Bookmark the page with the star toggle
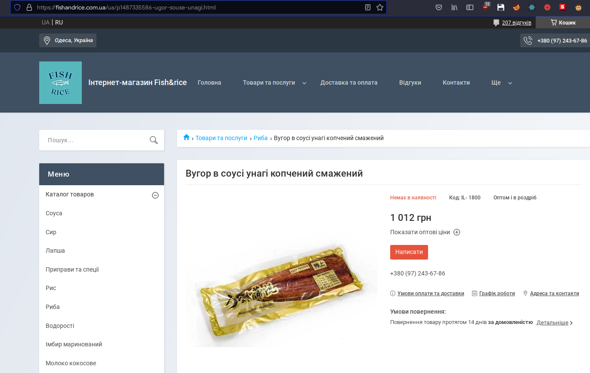 379,7
